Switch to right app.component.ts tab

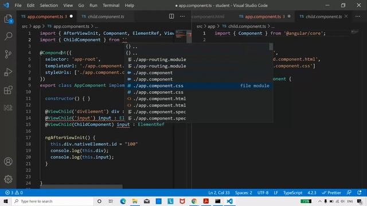[x=264, y=17]
